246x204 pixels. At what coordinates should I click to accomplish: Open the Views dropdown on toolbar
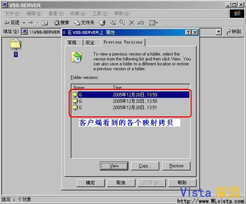[x=153, y=23]
